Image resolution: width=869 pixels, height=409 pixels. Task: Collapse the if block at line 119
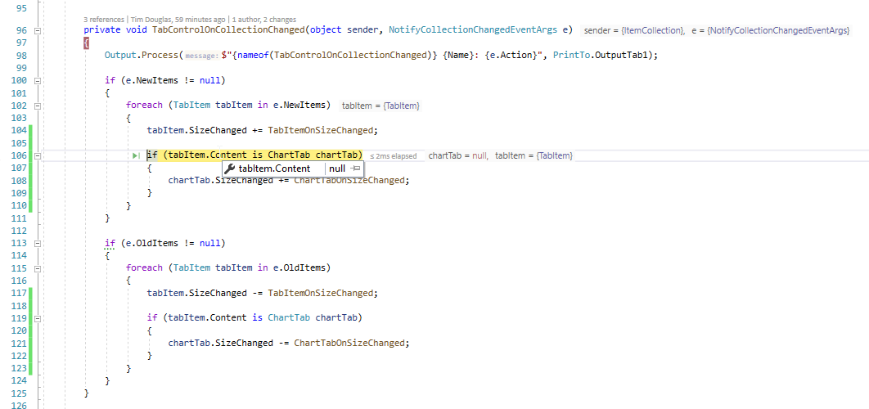[x=38, y=318]
